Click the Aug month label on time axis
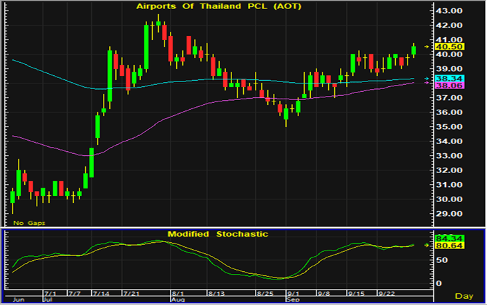Image resolution: width=487 pixels, height=305 pixels. coord(178,300)
